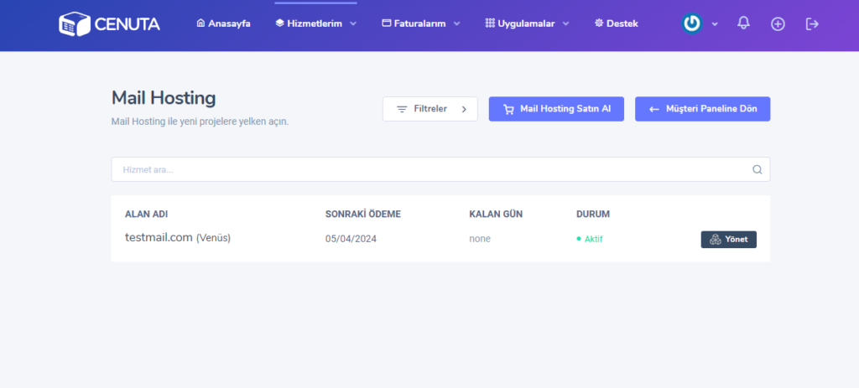The height and width of the screenshot is (388, 859).
Task: Click the Aktif status label
Action: click(x=593, y=239)
